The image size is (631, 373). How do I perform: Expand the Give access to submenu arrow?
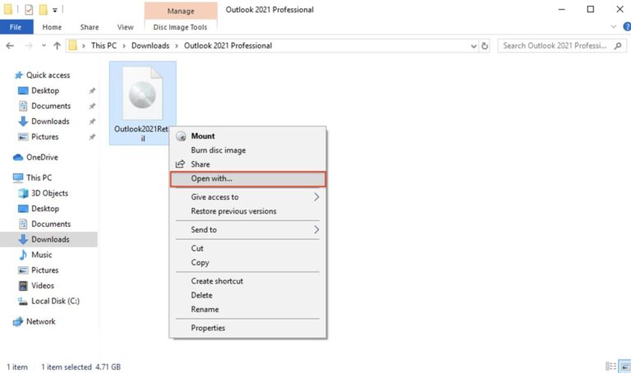pos(316,196)
